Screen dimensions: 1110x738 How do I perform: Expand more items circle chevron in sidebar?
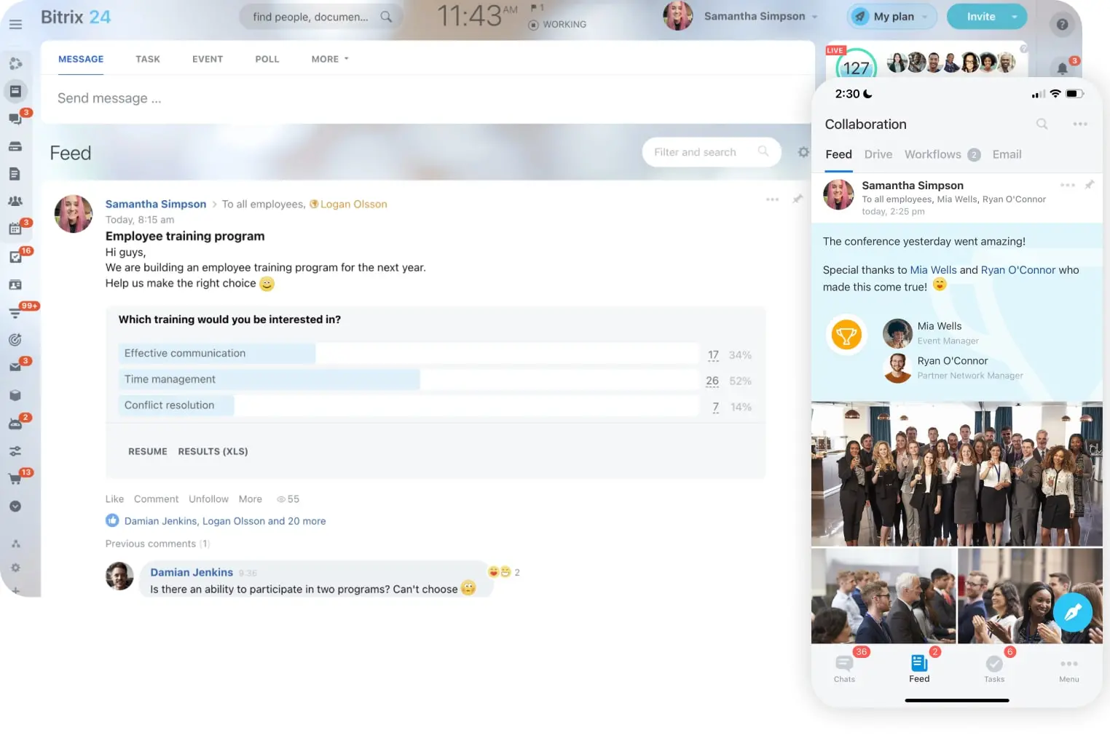click(x=15, y=507)
